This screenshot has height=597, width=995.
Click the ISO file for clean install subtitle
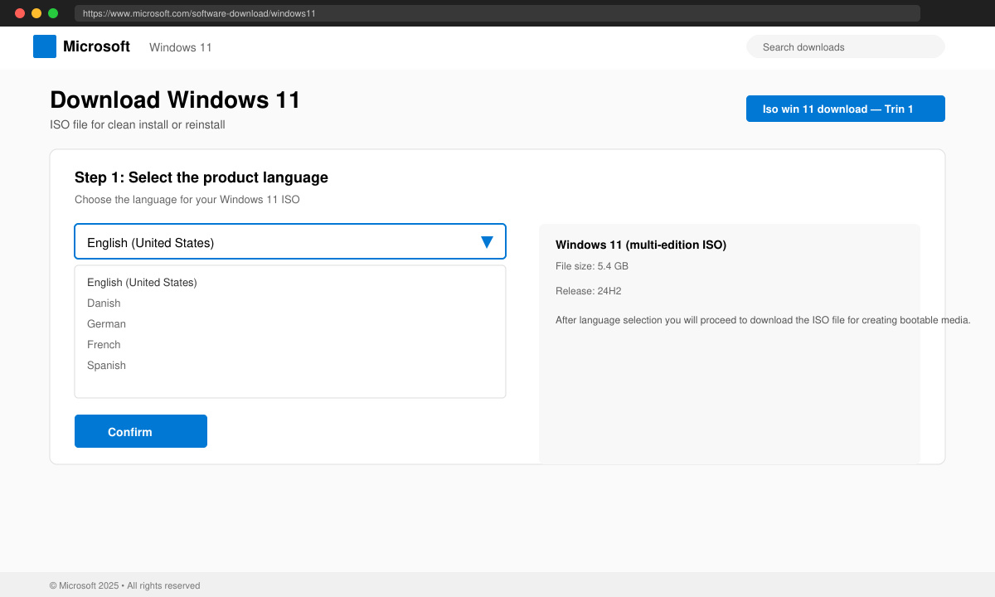[138, 125]
